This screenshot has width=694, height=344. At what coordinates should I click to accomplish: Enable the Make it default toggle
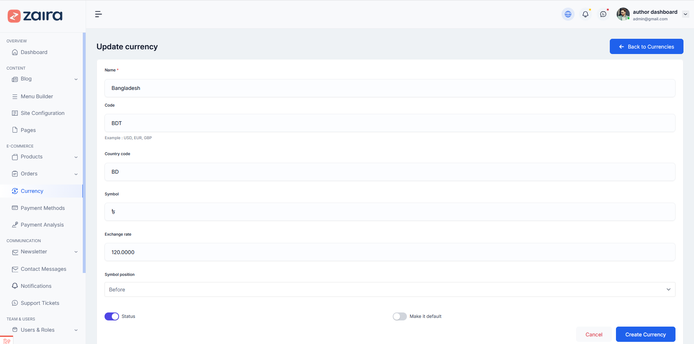400,316
